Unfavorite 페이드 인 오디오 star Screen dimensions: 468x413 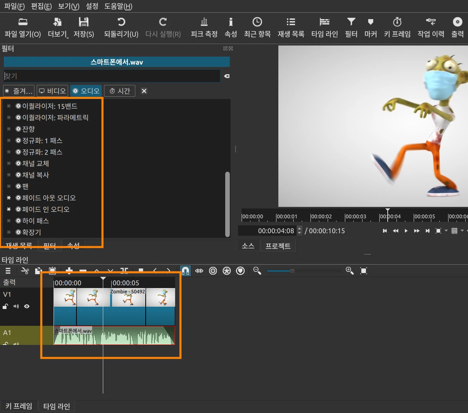9,209
